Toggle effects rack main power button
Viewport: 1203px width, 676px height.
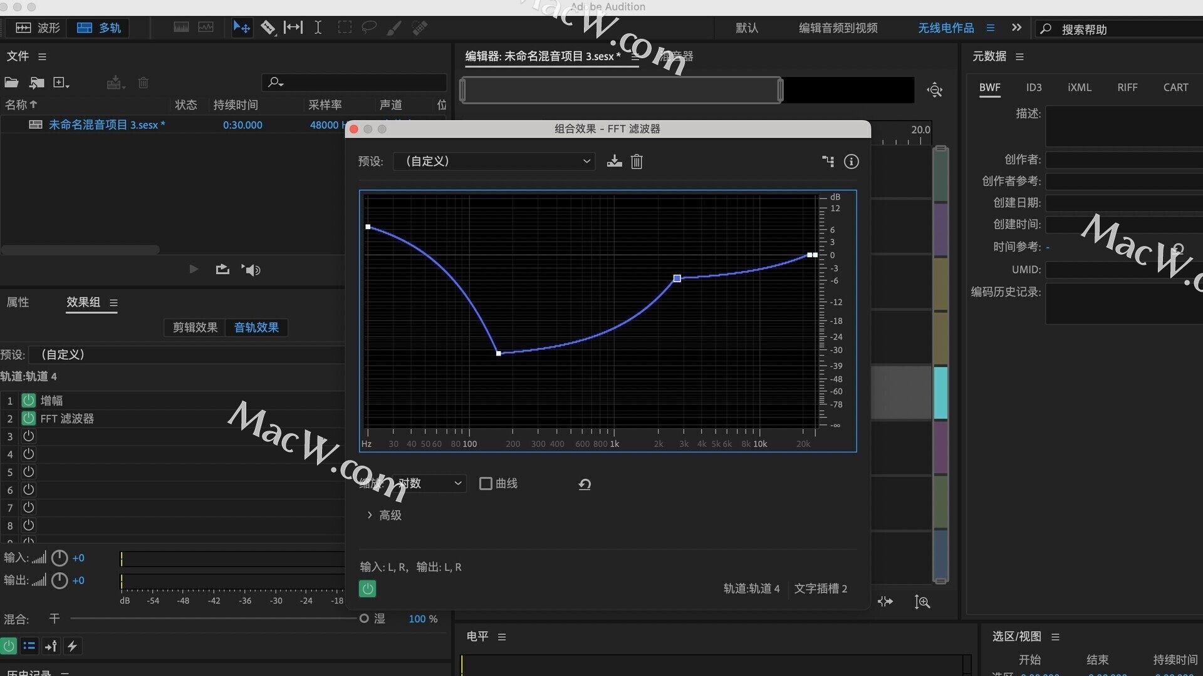9,646
